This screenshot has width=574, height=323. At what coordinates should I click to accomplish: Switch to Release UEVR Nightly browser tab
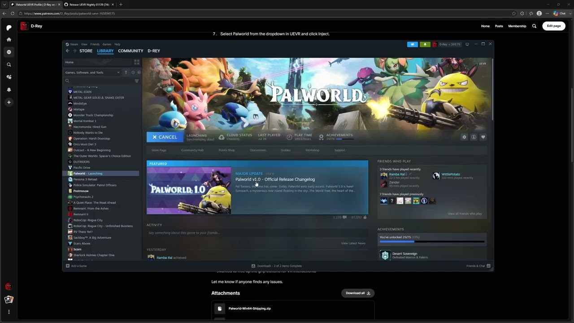click(88, 4)
